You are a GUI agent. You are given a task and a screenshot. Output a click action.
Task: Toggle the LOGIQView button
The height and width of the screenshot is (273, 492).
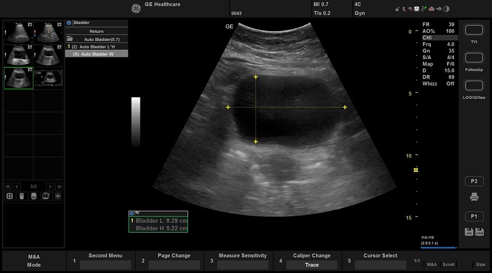tap(474, 86)
